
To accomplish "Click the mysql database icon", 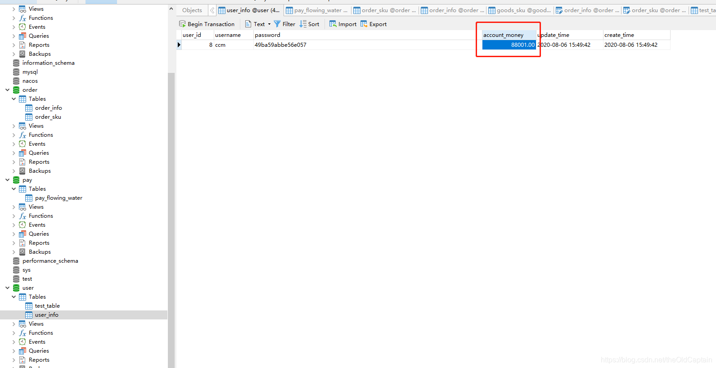I will click(16, 72).
